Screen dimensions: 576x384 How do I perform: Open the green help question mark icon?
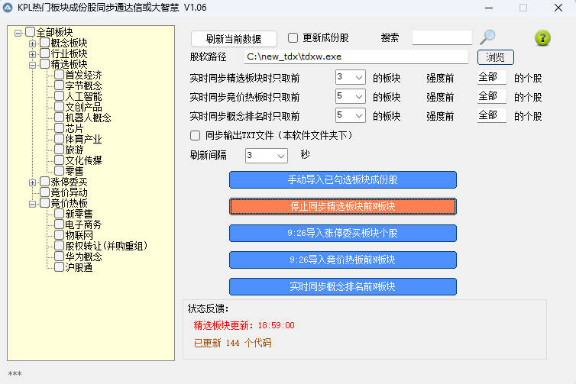tap(542, 38)
